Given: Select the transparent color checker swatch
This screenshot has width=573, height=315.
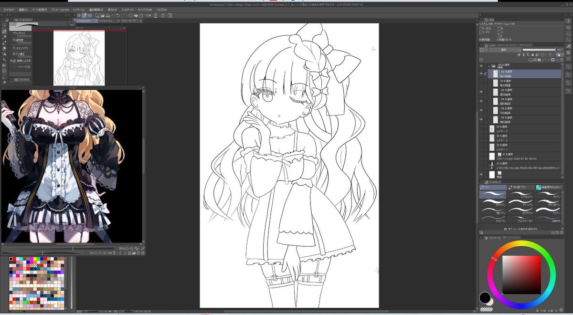Looking at the screenshot, I should 487,308.
